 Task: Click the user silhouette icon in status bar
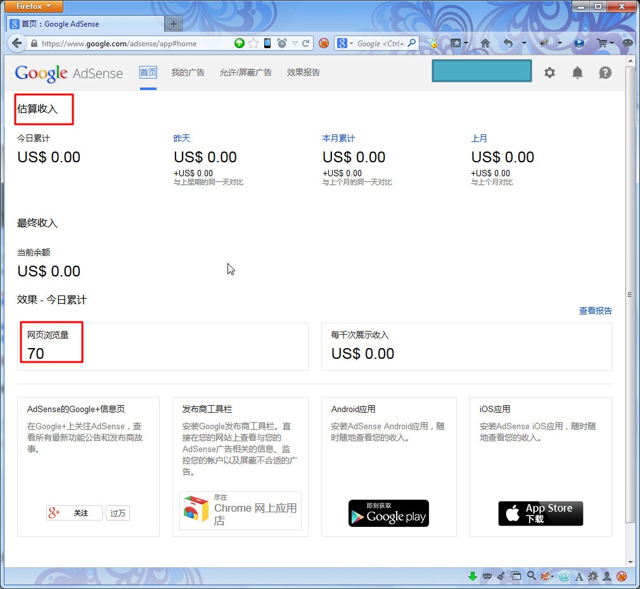coord(607,576)
